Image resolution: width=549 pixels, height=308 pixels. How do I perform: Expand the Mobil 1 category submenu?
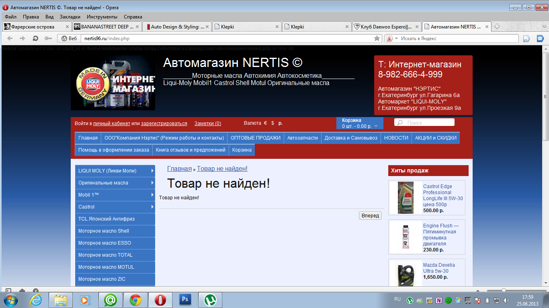[152, 195]
